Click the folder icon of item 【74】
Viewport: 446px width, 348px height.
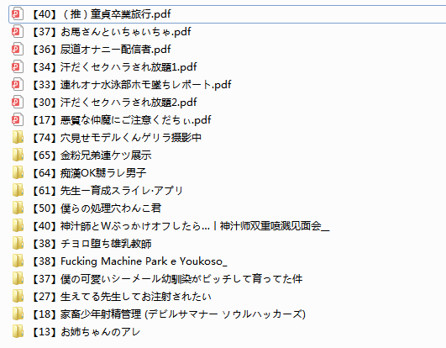click(18, 138)
